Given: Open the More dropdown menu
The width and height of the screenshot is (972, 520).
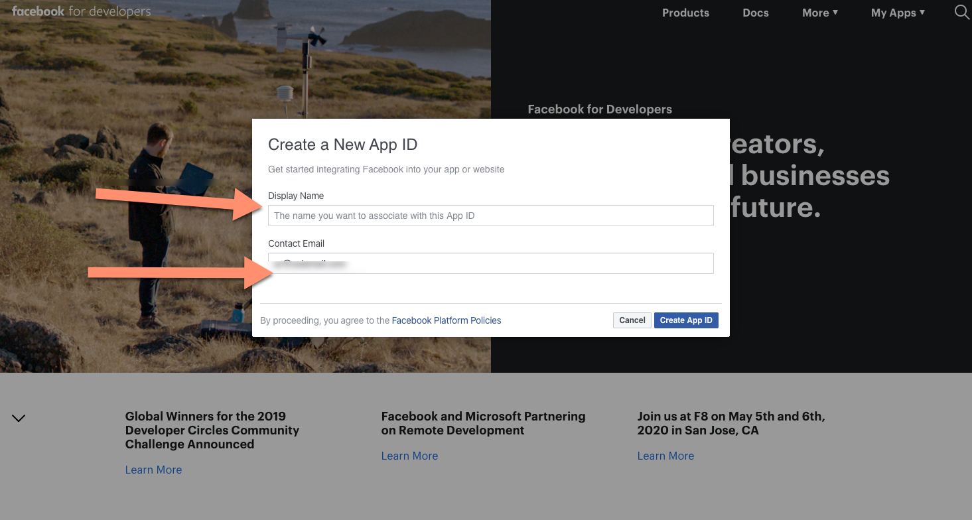Looking at the screenshot, I should pos(820,13).
